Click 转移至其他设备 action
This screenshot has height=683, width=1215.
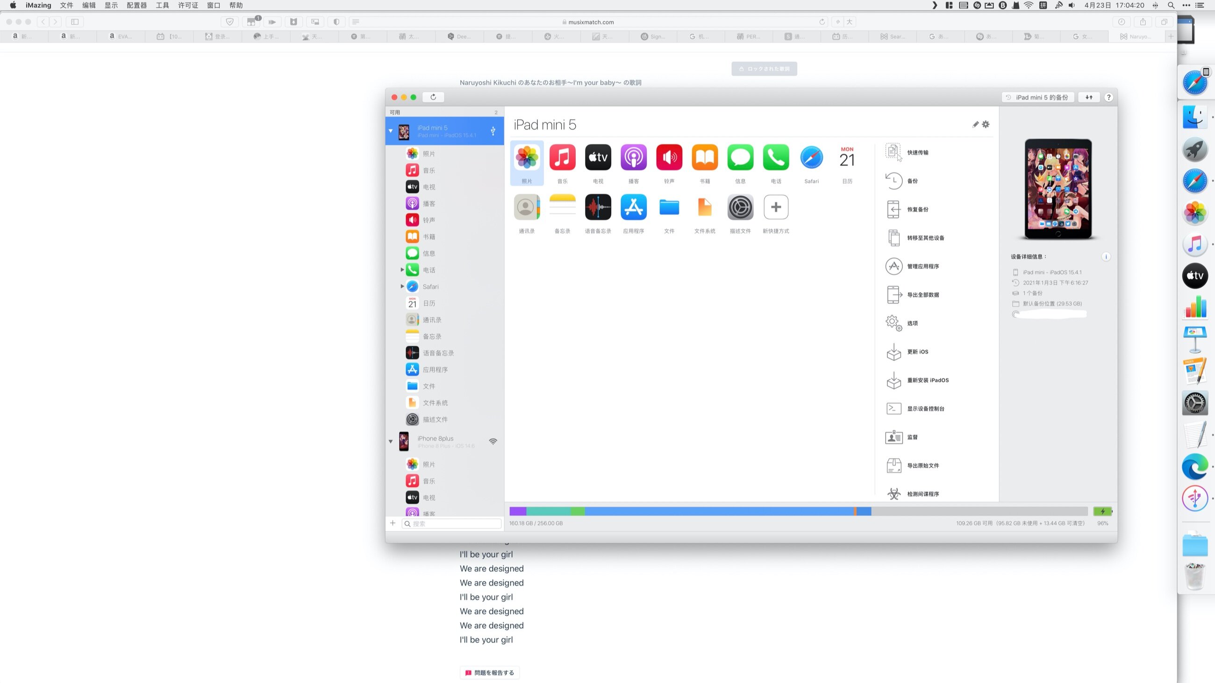coord(915,238)
